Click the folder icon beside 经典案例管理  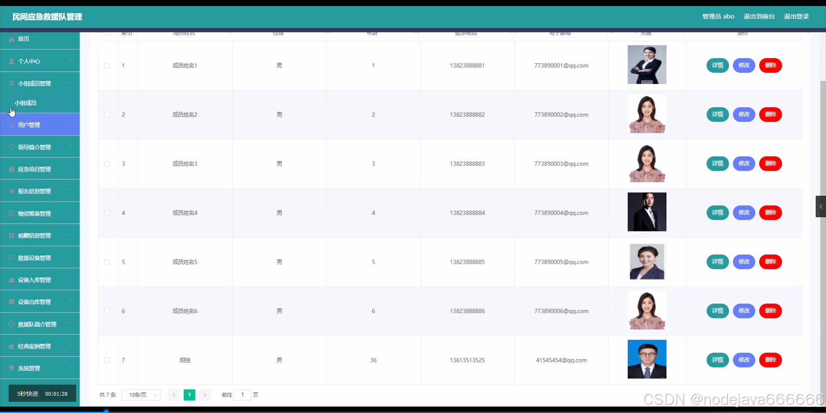click(12, 346)
